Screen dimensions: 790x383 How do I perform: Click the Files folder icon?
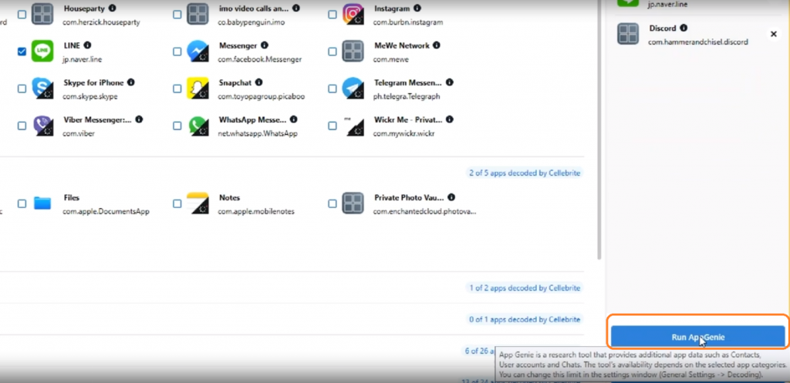pyautogui.click(x=42, y=203)
